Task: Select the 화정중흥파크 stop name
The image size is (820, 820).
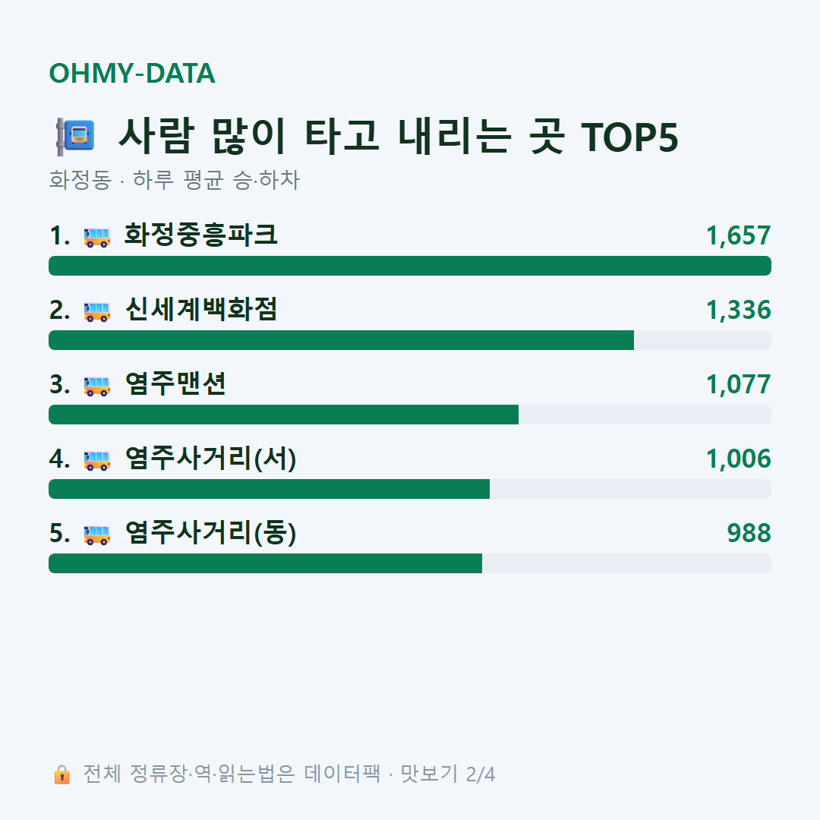Action: point(200,235)
